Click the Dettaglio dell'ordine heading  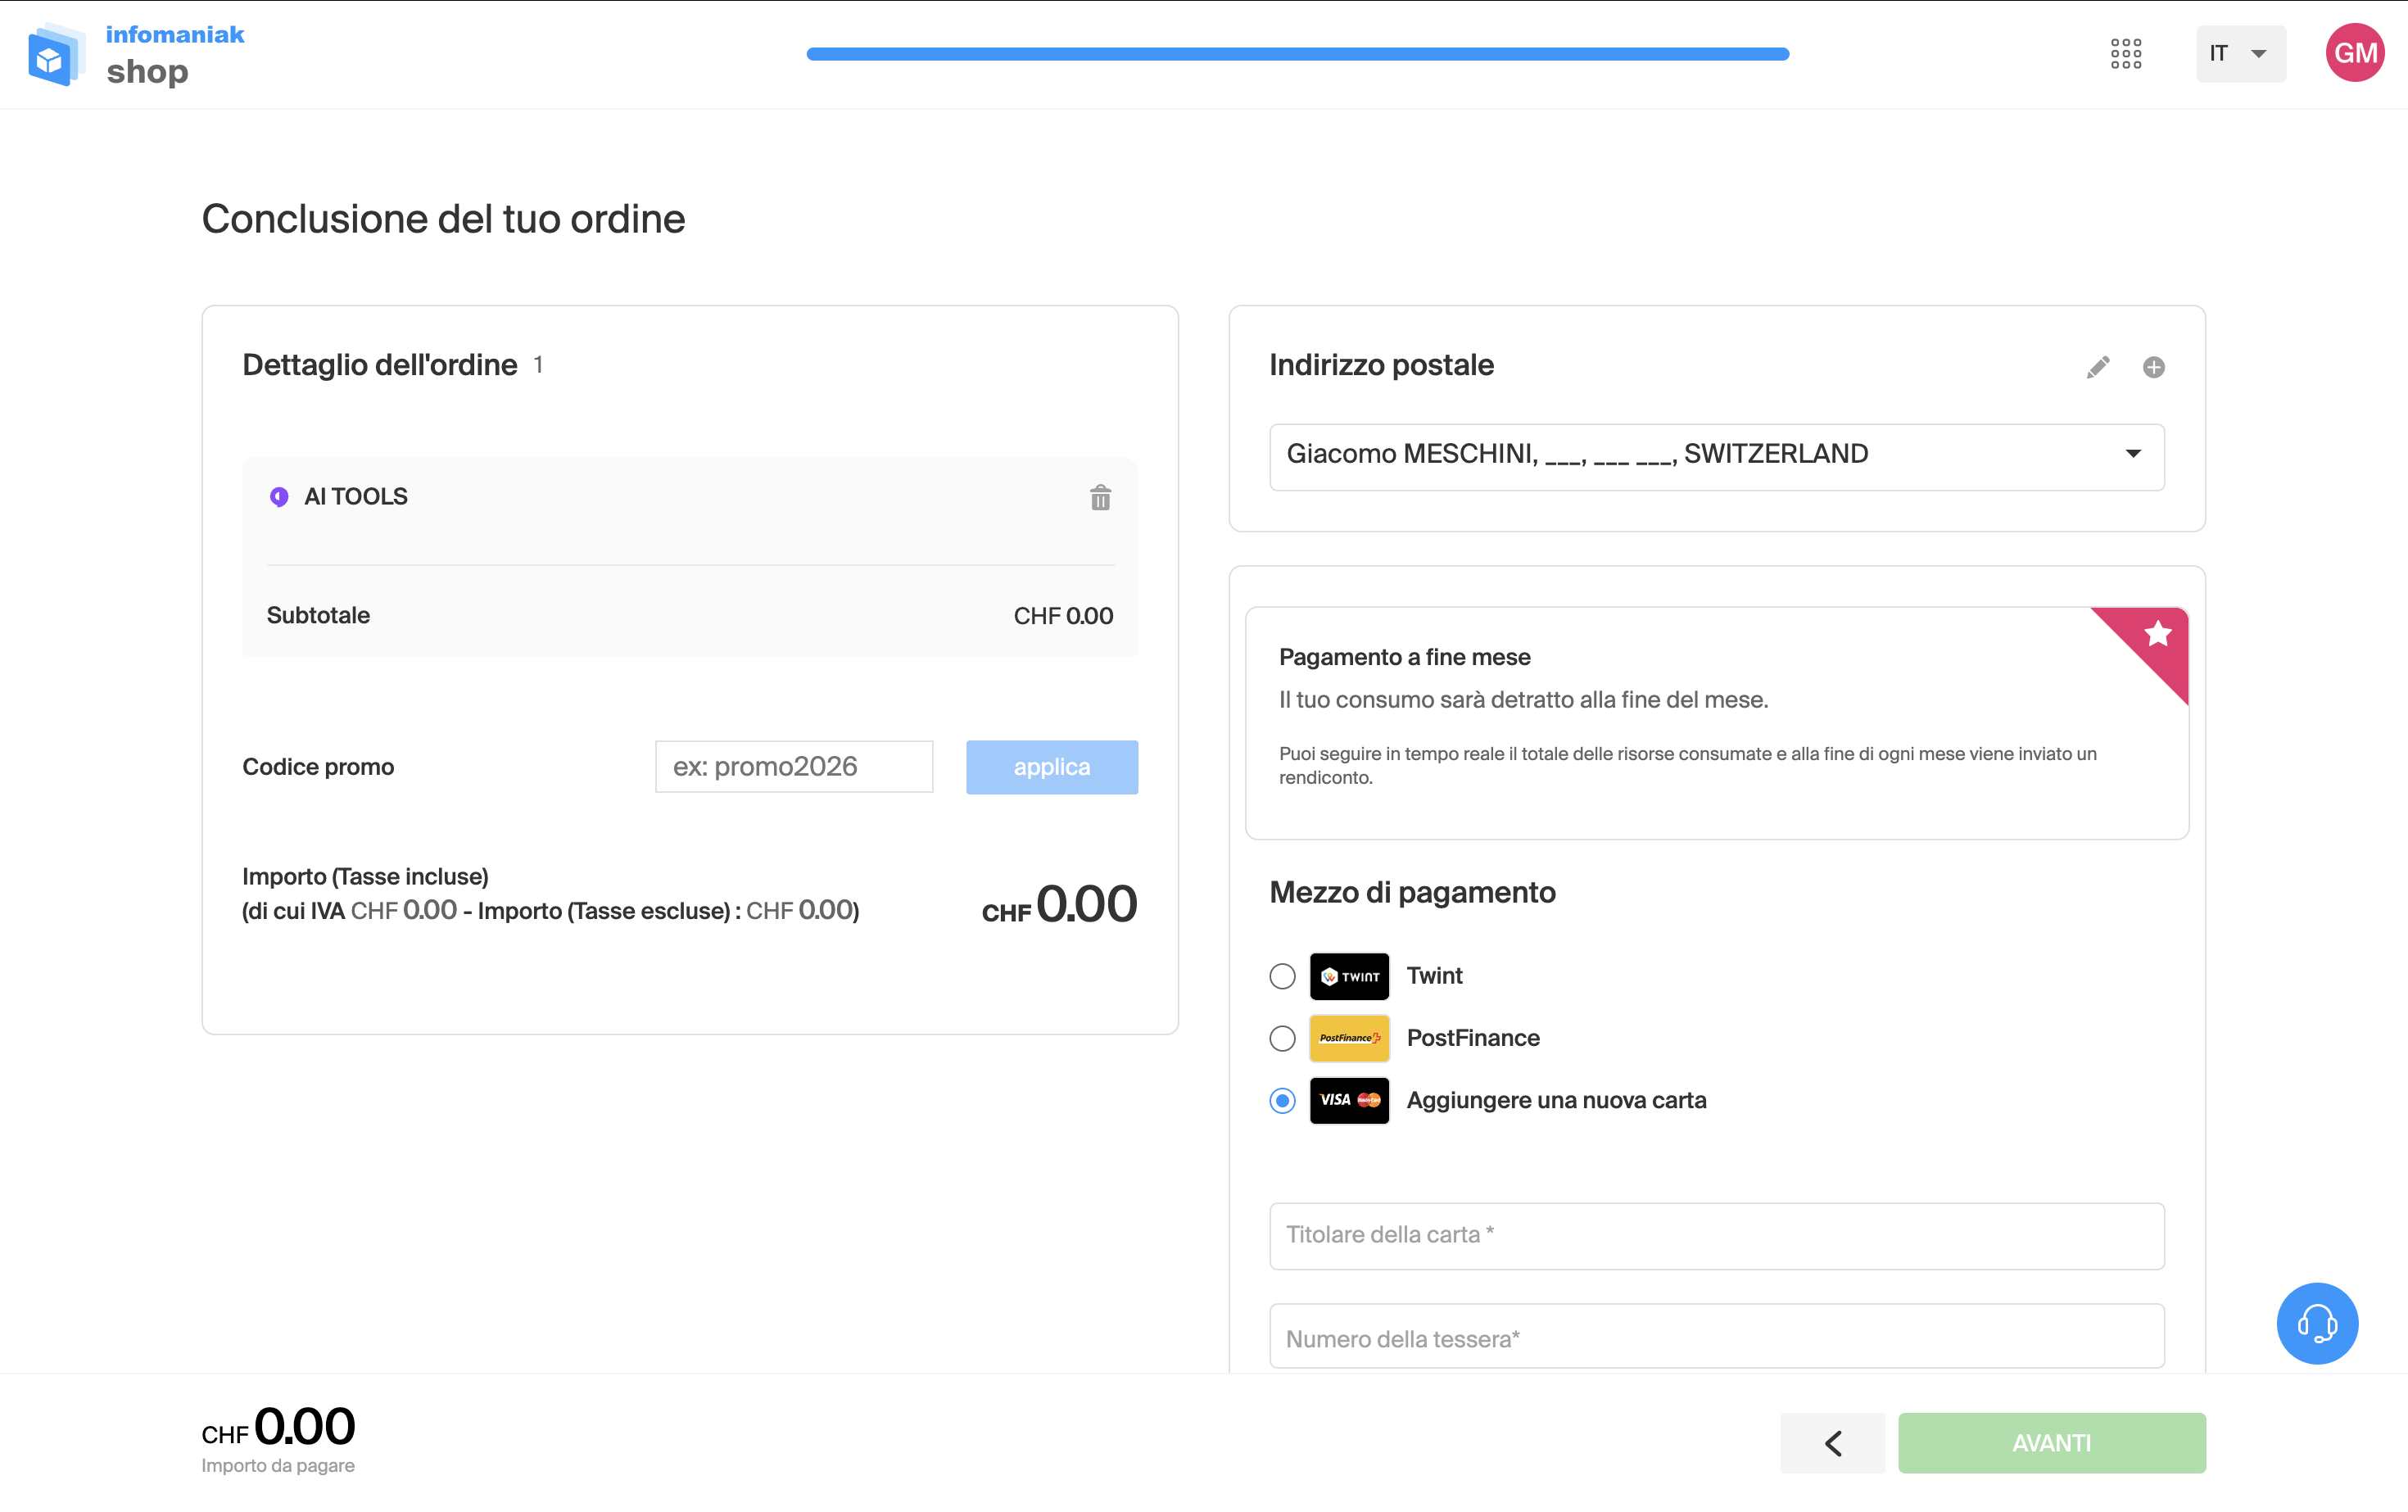pyautogui.click(x=380, y=365)
